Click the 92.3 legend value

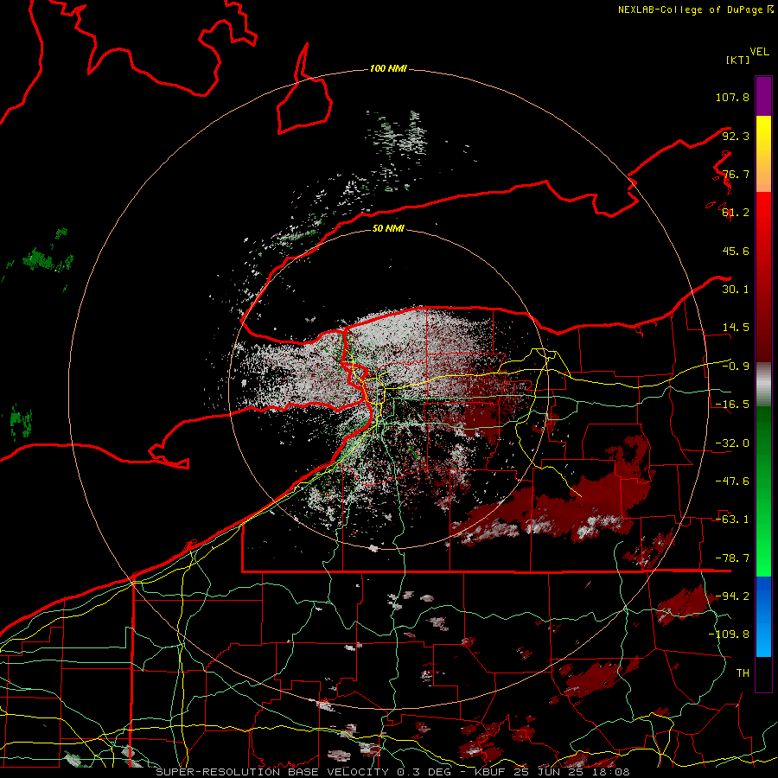pos(736,136)
